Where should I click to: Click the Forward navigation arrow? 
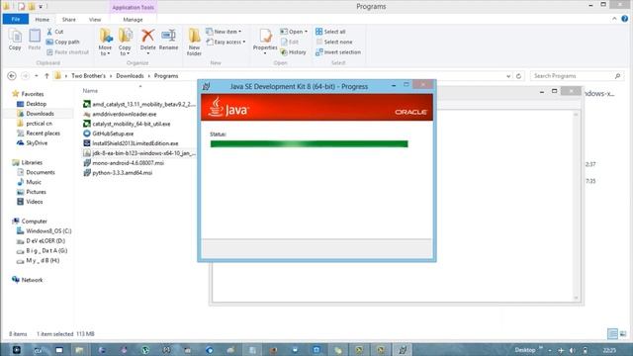[25, 76]
